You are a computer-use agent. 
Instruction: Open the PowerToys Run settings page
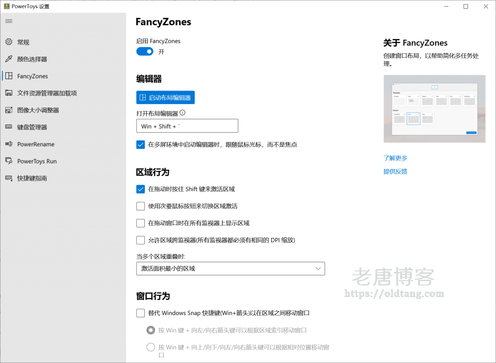(37, 161)
